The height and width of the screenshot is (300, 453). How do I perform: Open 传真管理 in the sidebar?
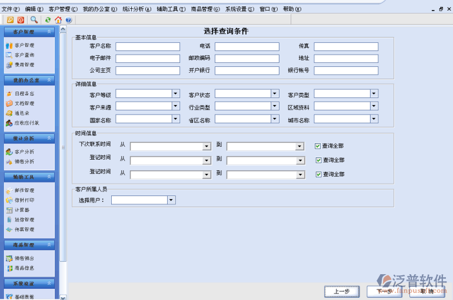click(x=20, y=230)
